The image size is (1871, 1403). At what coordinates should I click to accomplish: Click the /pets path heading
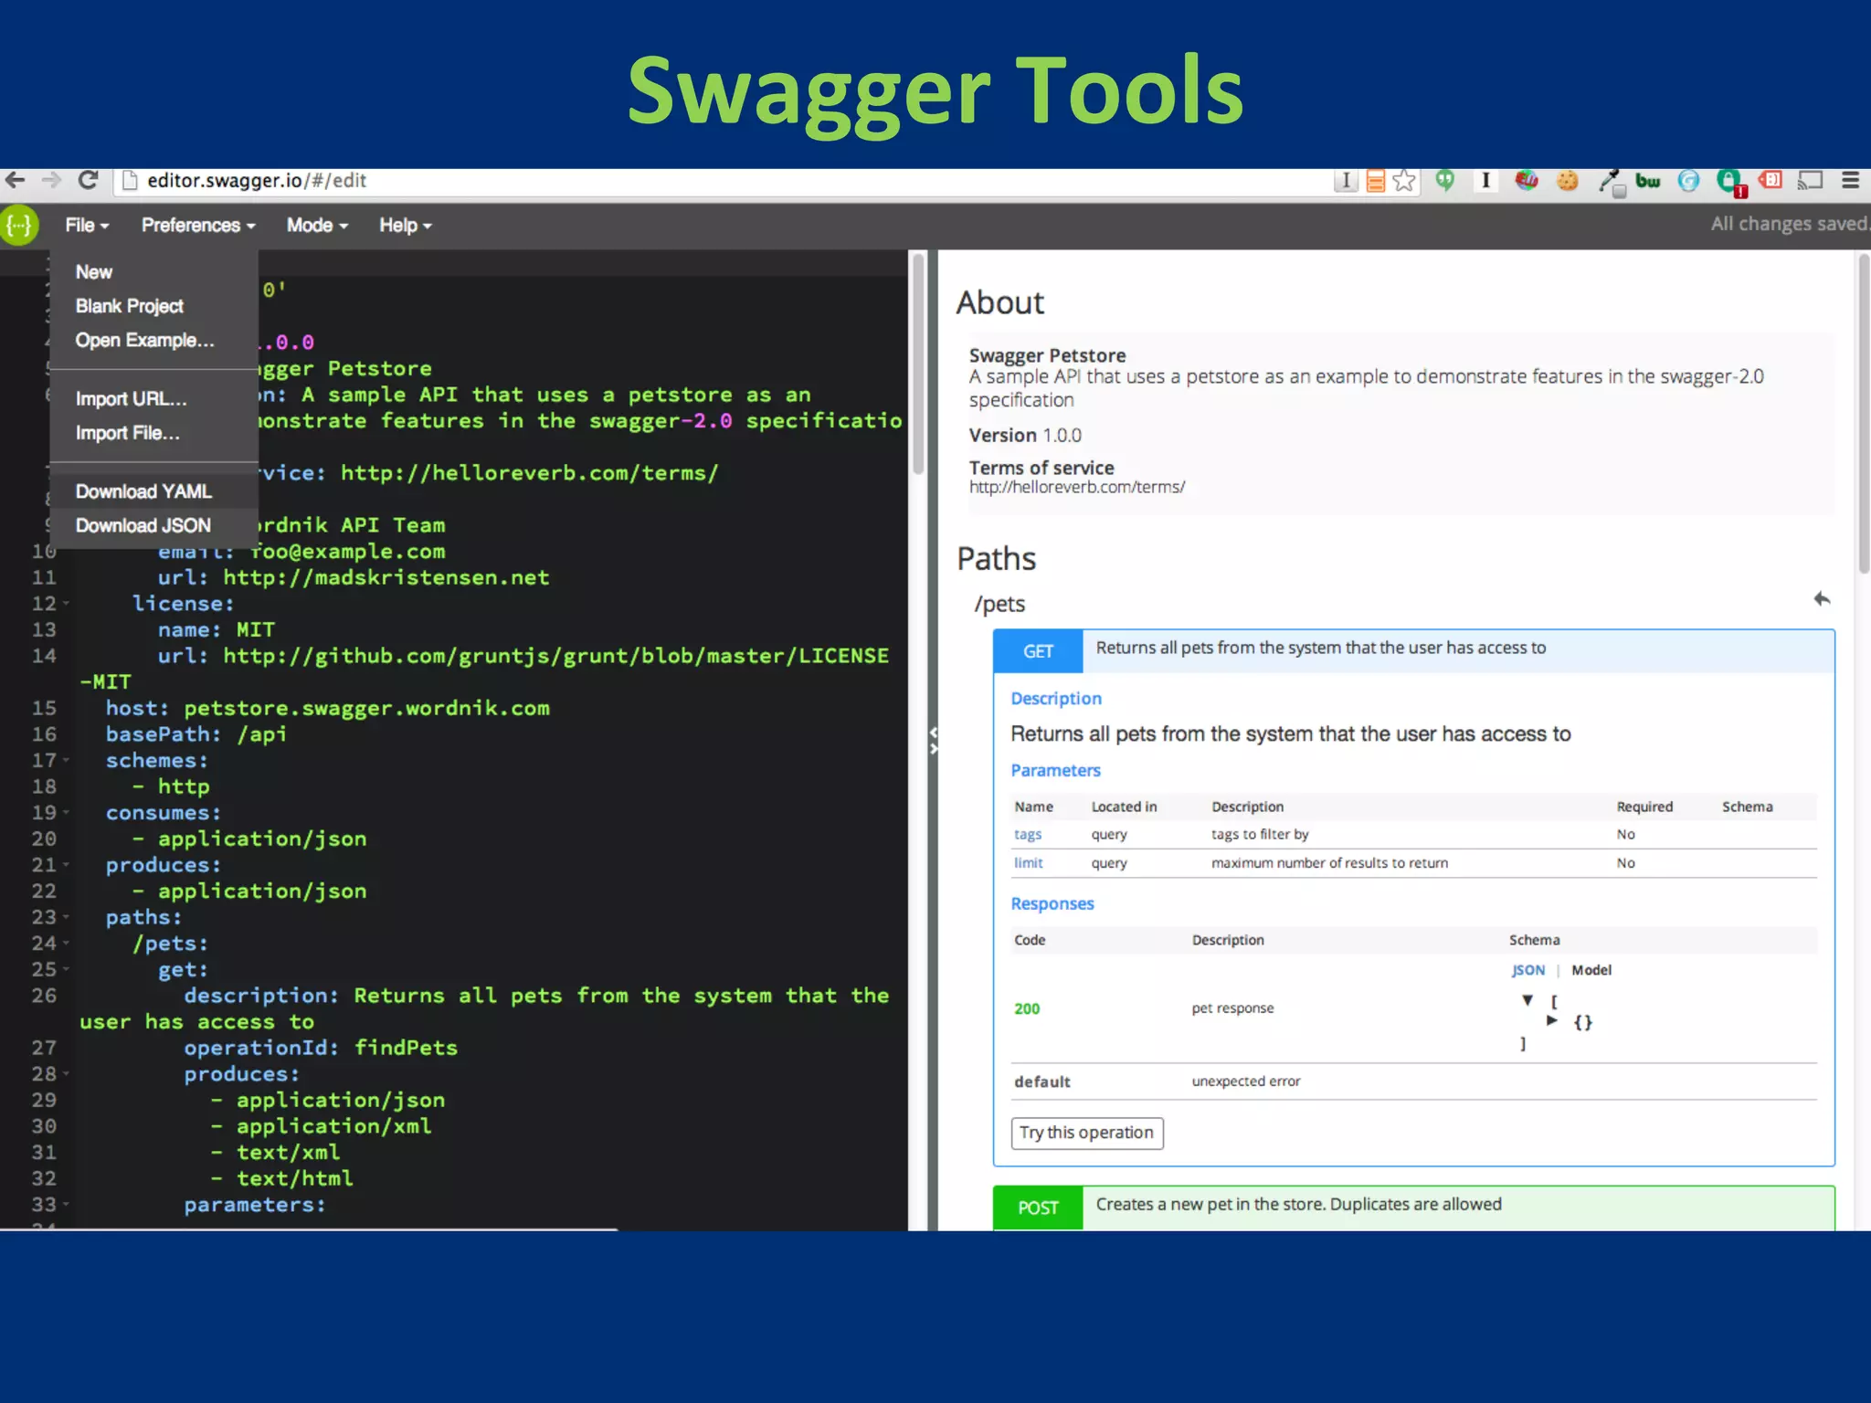coord(999,604)
